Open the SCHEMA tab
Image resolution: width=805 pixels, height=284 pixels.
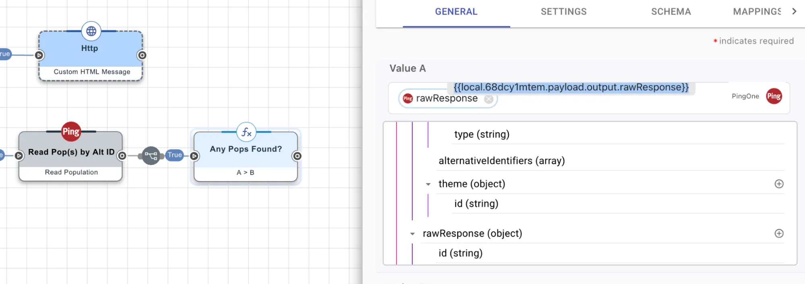[x=671, y=12]
